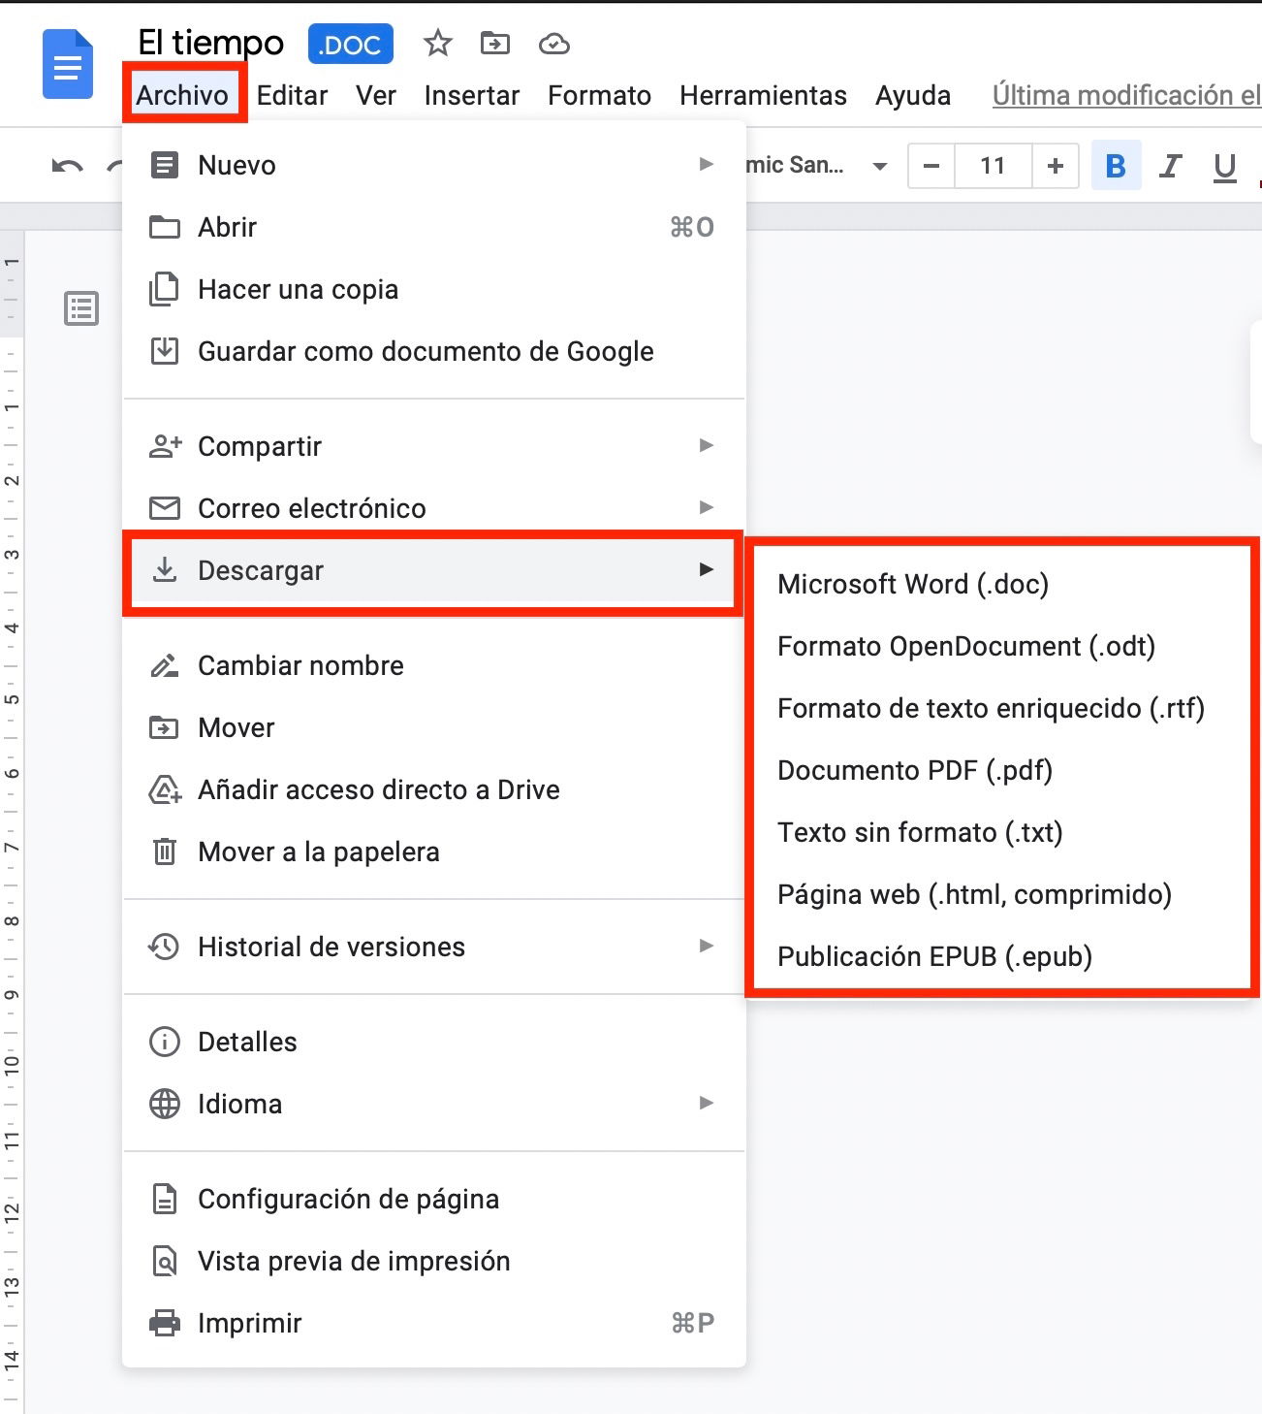This screenshot has height=1414, width=1262.
Task: Open the Google Docs home icon
Action: (68, 65)
